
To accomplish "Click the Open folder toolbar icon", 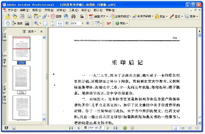I will coord(8,16).
